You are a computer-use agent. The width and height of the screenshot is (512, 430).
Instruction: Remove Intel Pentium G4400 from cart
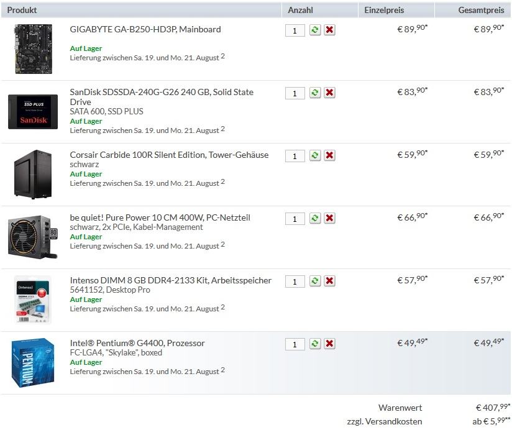coord(329,344)
